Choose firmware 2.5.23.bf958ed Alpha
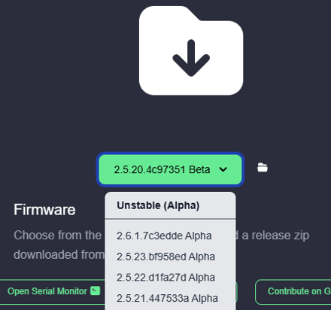This screenshot has height=310, width=331. 165,257
